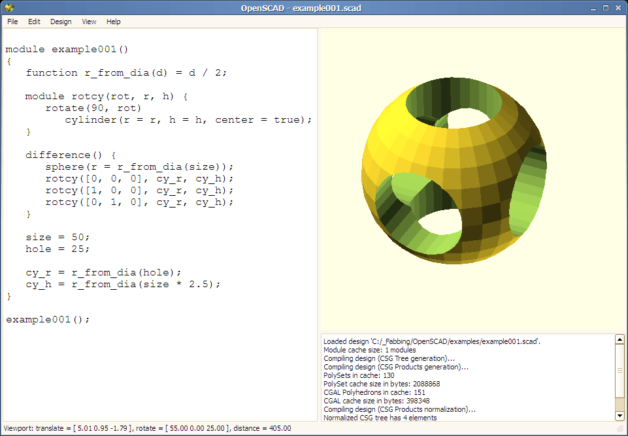
Task: Click the console scrollbar thumb
Action: (620, 370)
